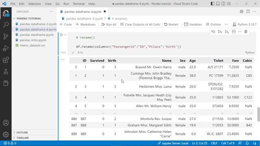Click Execute Above Cells icon
This screenshot has width=260, height=146.
[220, 32]
